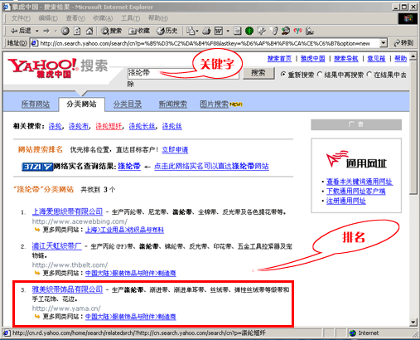This screenshot has width=420, height=340.
Task: Open the Edit button dropdown arrow
Action: click(228, 31)
